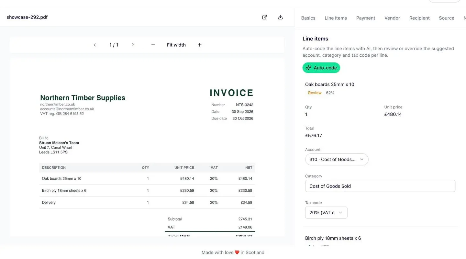This screenshot has width=466, height=259.
Task: Zoom in with plus icon
Action: tap(200, 45)
